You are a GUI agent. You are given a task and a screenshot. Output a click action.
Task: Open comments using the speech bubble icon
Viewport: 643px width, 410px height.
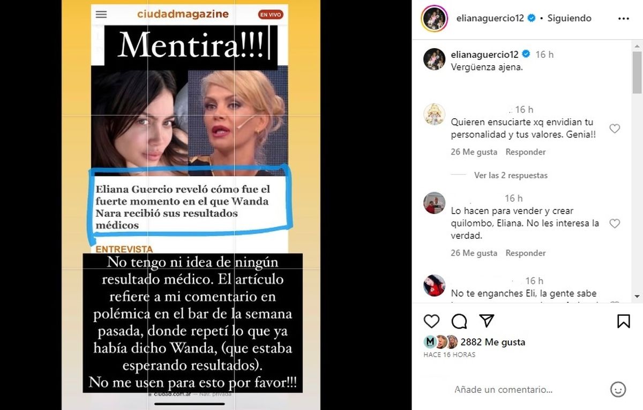pos(459,321)
